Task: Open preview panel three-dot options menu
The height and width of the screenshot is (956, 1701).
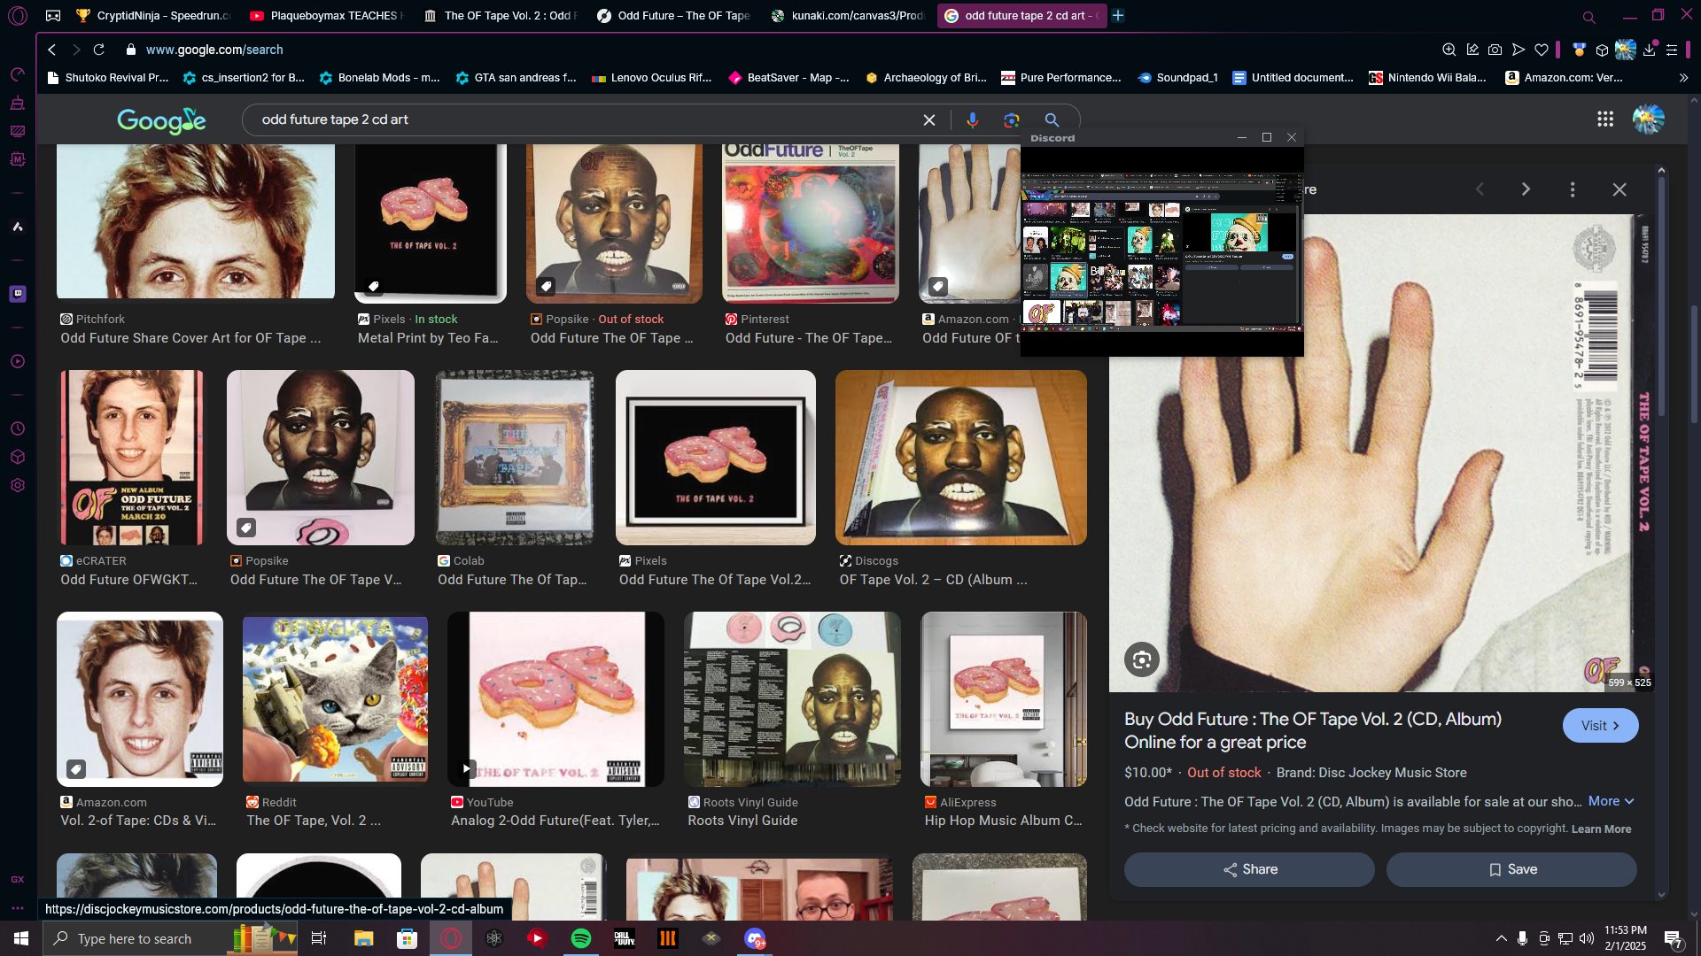Action: click(1572, 189)
